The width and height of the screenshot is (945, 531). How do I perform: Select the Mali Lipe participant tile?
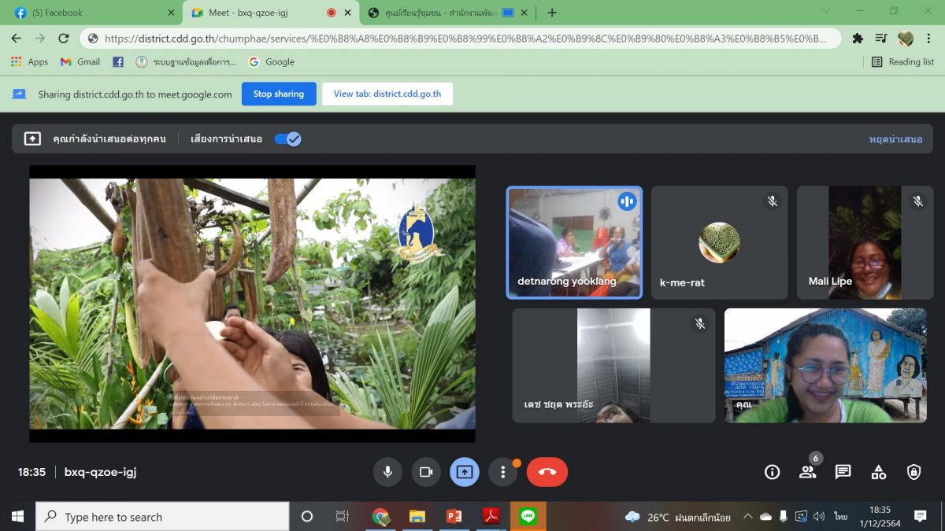point(865,242)
